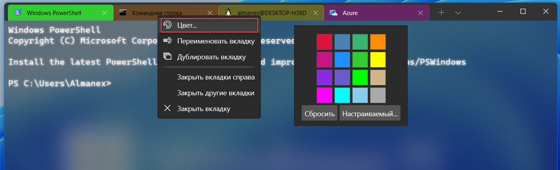Pick the cyan swatch

coord(342,95)
